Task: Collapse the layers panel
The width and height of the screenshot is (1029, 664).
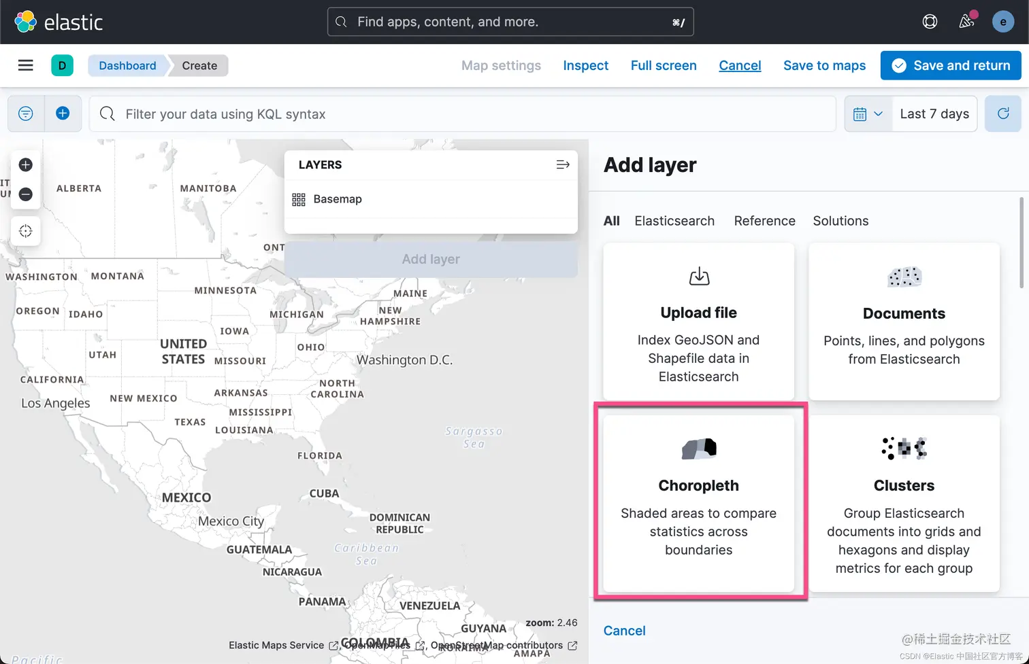Action: pyautogui.click(x=563, y=164)
